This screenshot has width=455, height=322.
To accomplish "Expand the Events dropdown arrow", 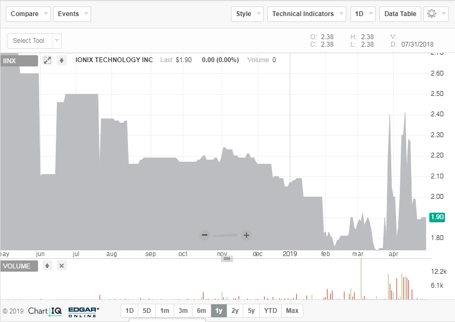I will point(86,14).
